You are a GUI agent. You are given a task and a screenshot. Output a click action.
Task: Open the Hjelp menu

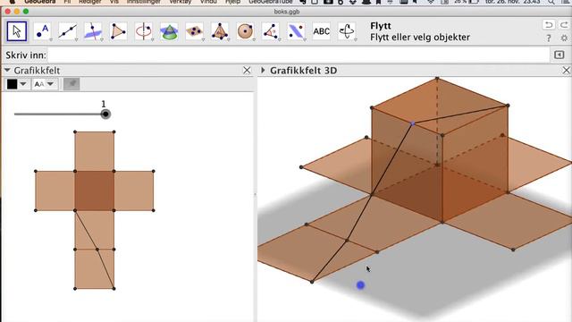click(232, 2)
